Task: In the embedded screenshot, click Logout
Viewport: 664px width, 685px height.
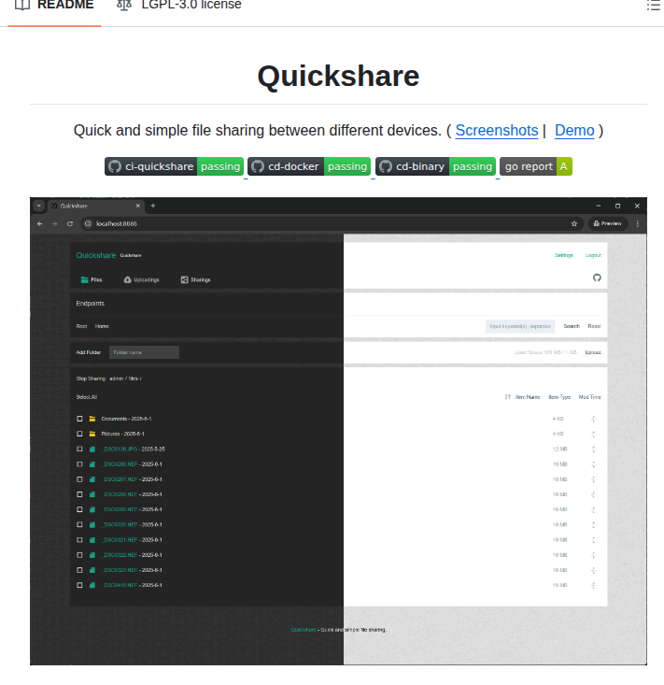Action: coord(593,255)
